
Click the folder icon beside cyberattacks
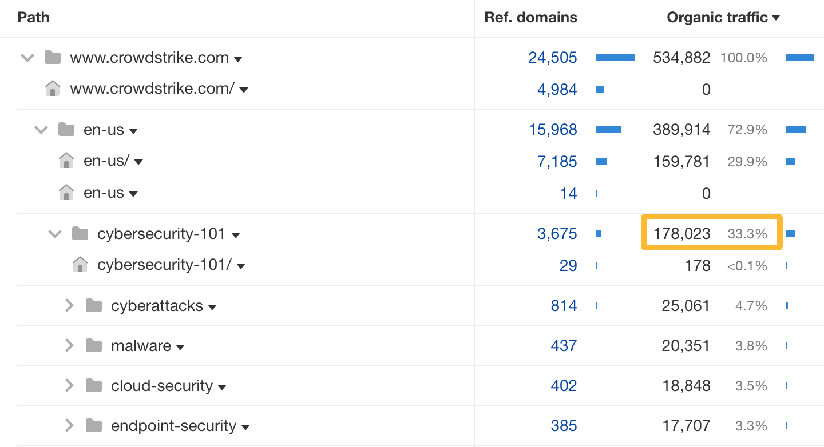coord(93,305)
